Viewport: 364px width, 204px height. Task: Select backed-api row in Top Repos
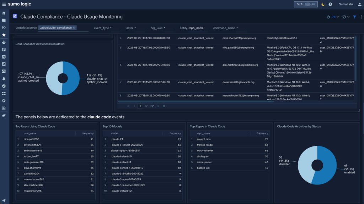[x=230, y=168]
